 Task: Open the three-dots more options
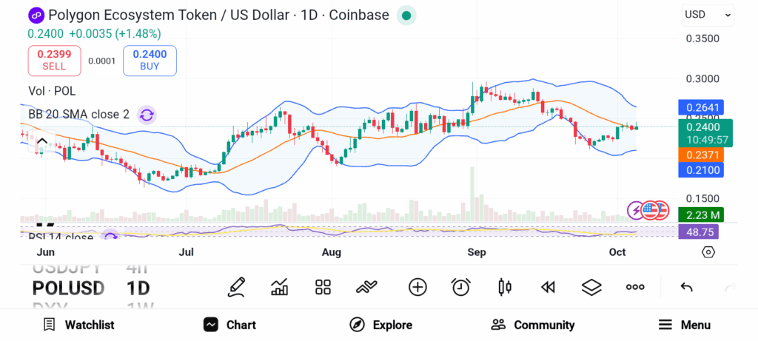tap(635, 287)
